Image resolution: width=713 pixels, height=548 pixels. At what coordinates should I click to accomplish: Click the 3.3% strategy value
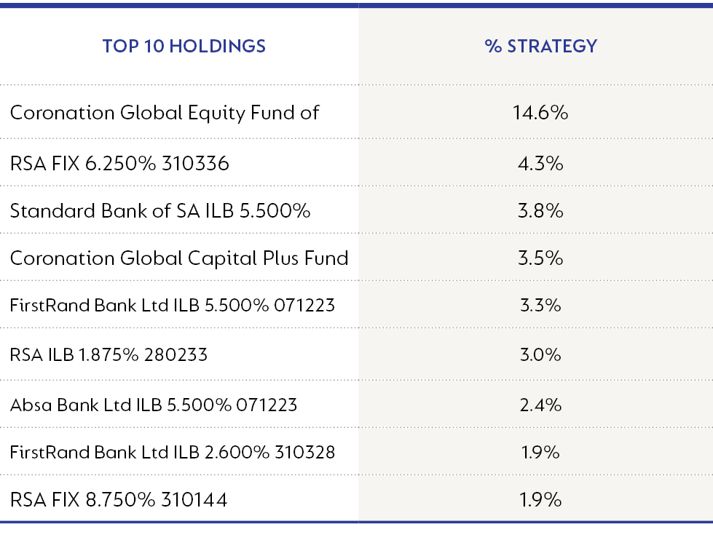tap(540, 306)
